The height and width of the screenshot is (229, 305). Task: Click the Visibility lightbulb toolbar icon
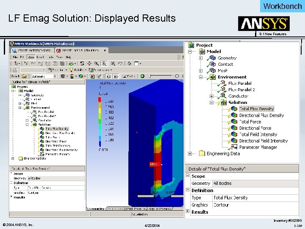[72, 70]
